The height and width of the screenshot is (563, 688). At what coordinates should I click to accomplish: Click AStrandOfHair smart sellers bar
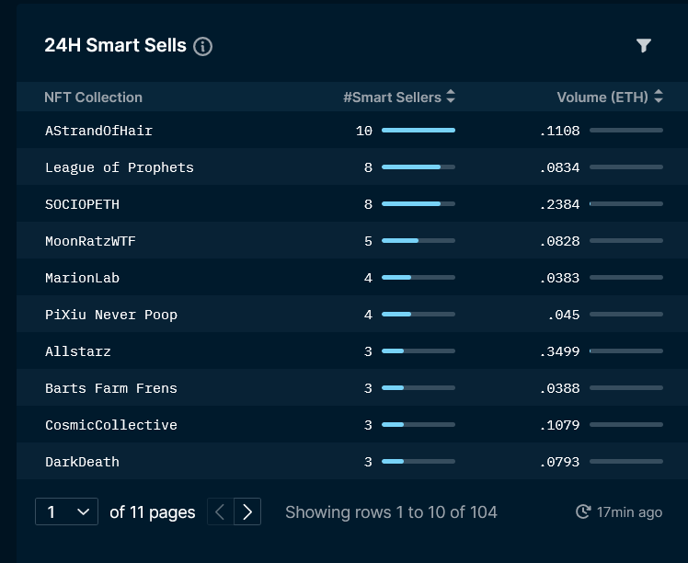pos(419,131)
